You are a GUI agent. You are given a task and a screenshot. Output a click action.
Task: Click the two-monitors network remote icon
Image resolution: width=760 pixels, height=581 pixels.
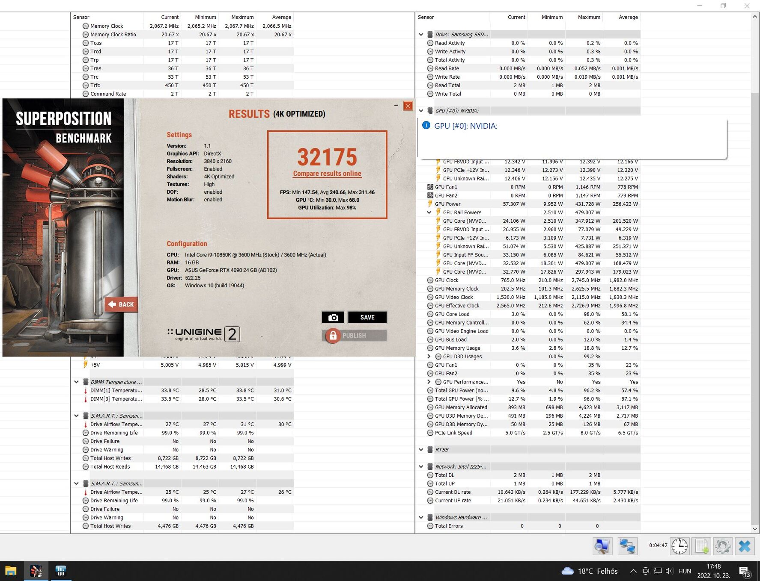click(627, 546)
